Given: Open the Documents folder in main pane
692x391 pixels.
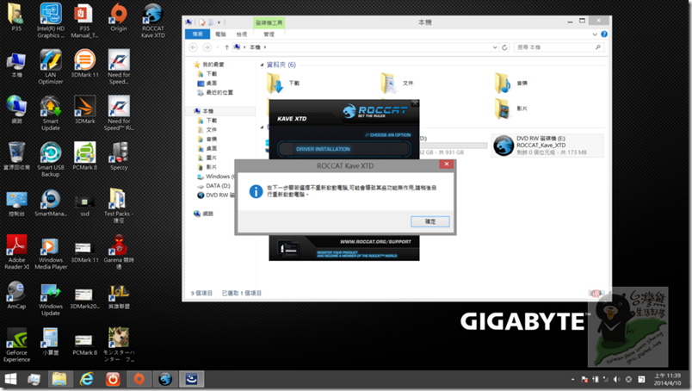Looking at the screenshot, I should tap(397, 83).
